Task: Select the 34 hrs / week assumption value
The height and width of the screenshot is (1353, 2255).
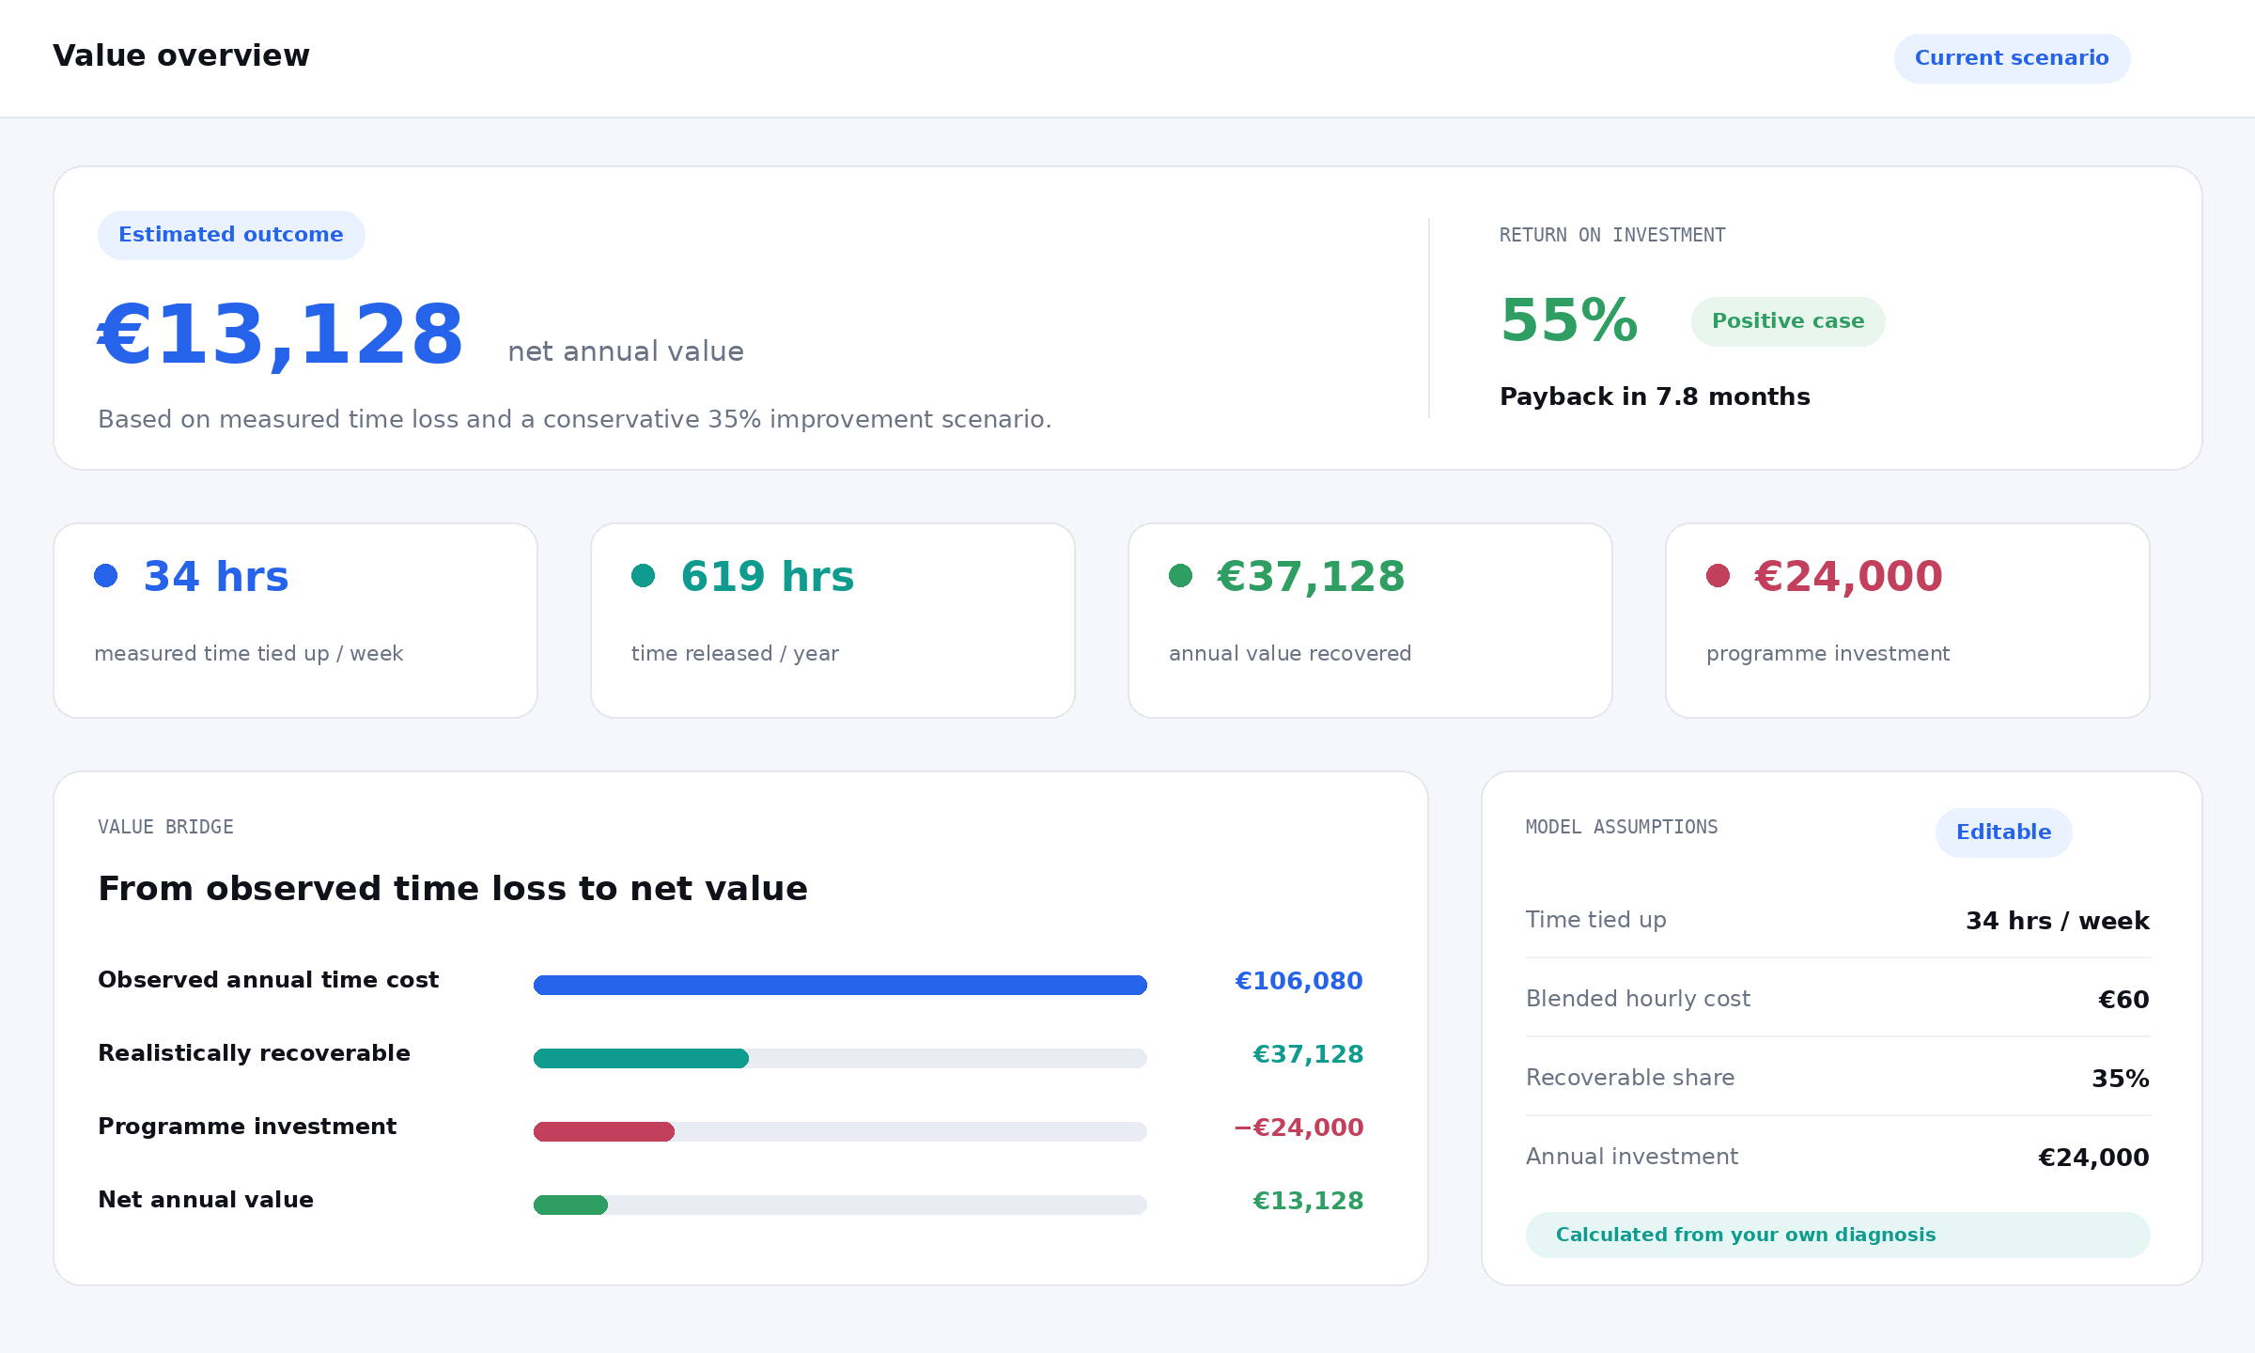Action: pos(2058,921)
